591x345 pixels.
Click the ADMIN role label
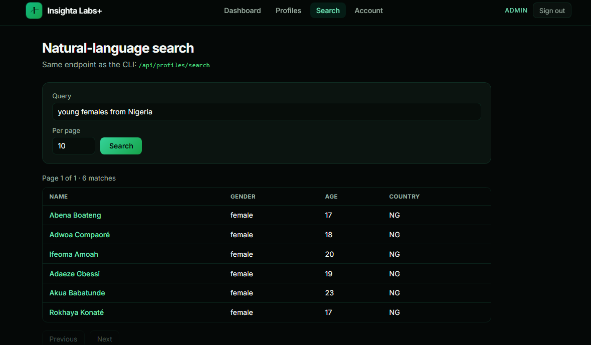(516, 11)
